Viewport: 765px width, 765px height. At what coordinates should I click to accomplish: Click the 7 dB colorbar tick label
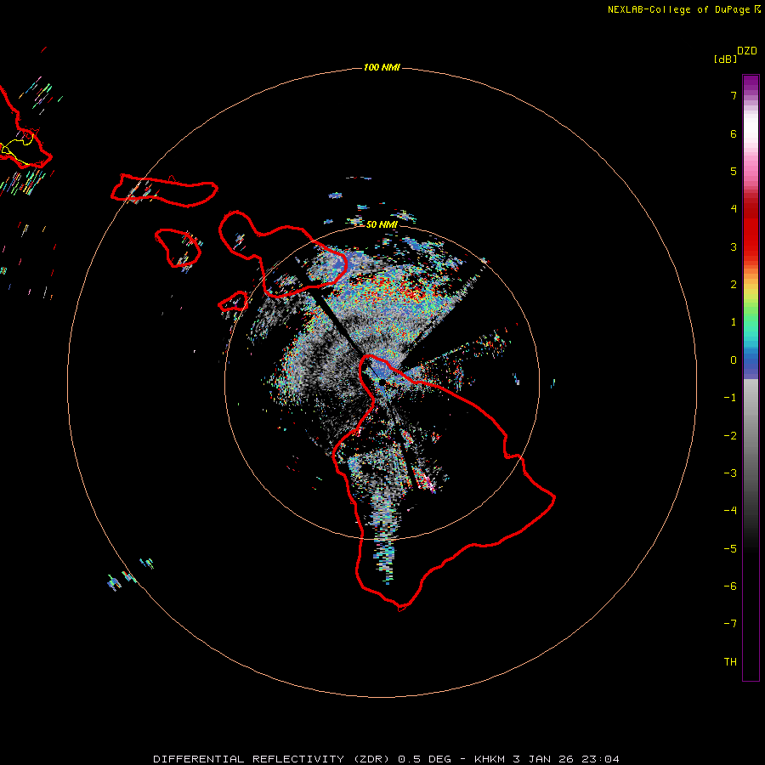pyautogui.click(x=734, y=95)
